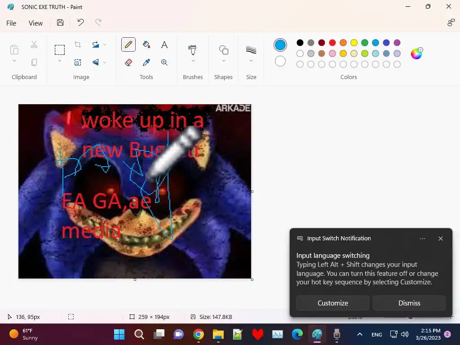Click the share icon in title bar
The width and height of the screenshot is (460, 345).
click(x=451, y=22)
